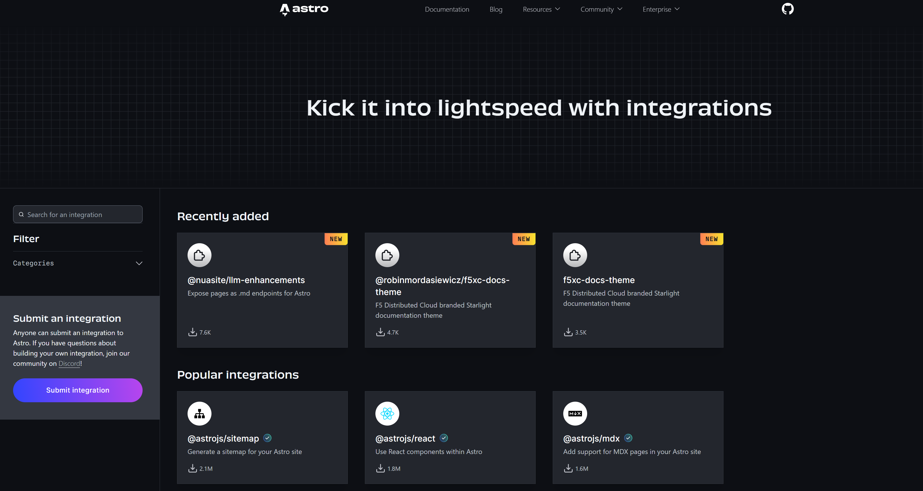Screen dimensions: 923x491
Task: Click the 7.6K download count
Action: pos(205,332)
